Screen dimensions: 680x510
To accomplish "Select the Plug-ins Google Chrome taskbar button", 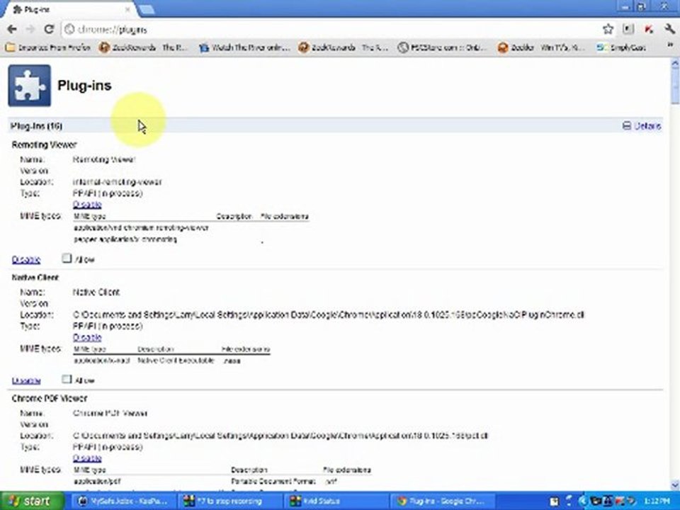I will 441,501.
